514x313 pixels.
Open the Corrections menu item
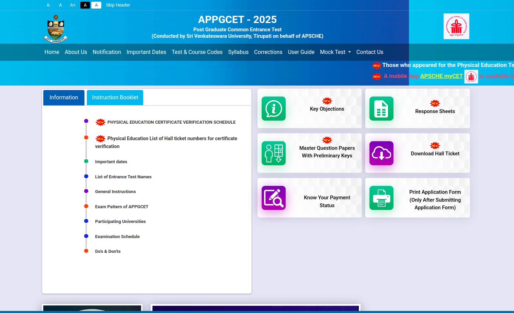[x=268, y=52]
